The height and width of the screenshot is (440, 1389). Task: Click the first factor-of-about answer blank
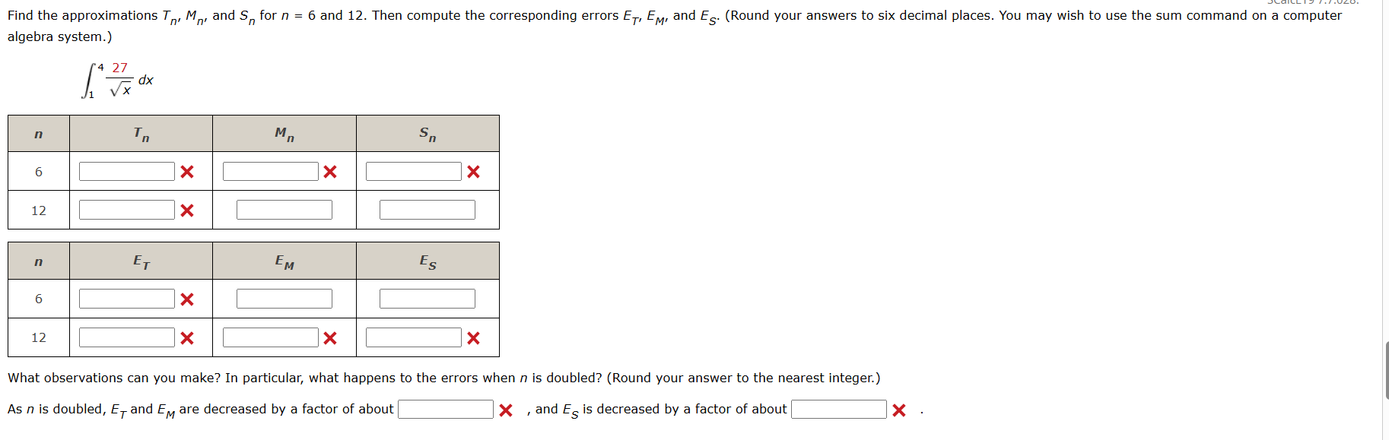[x=445, y=409]
